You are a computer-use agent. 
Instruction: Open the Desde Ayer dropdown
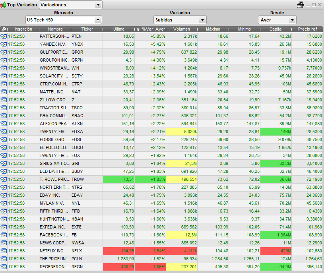pos(277,20)
